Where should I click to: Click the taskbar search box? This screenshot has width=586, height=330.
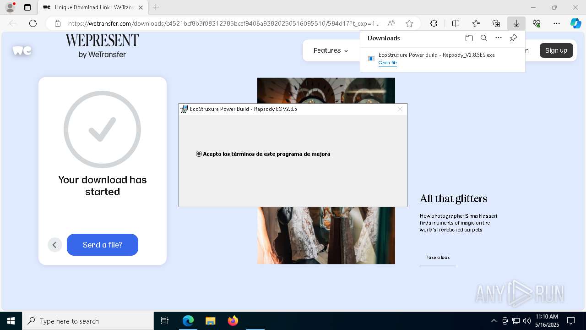coord(88,321)
